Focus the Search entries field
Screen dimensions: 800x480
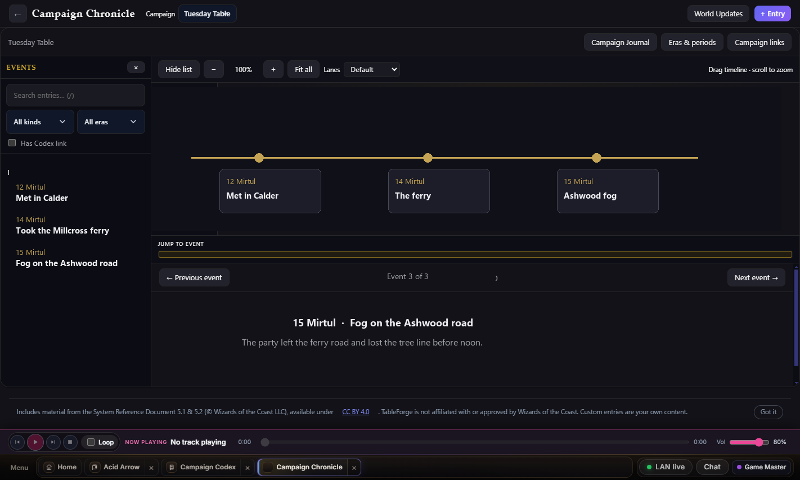tap(75, 95)
